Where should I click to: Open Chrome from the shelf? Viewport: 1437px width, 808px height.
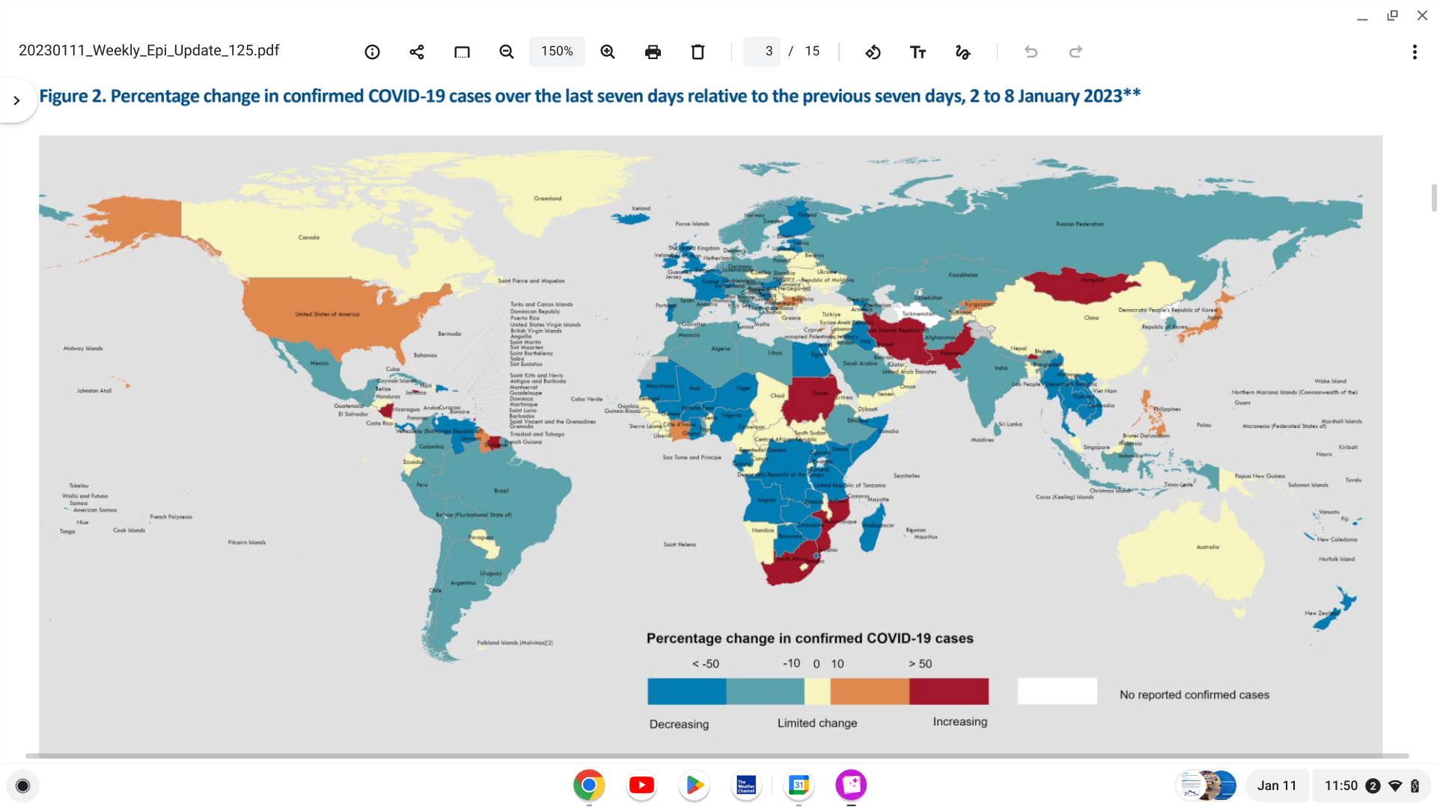click(589, 785)
